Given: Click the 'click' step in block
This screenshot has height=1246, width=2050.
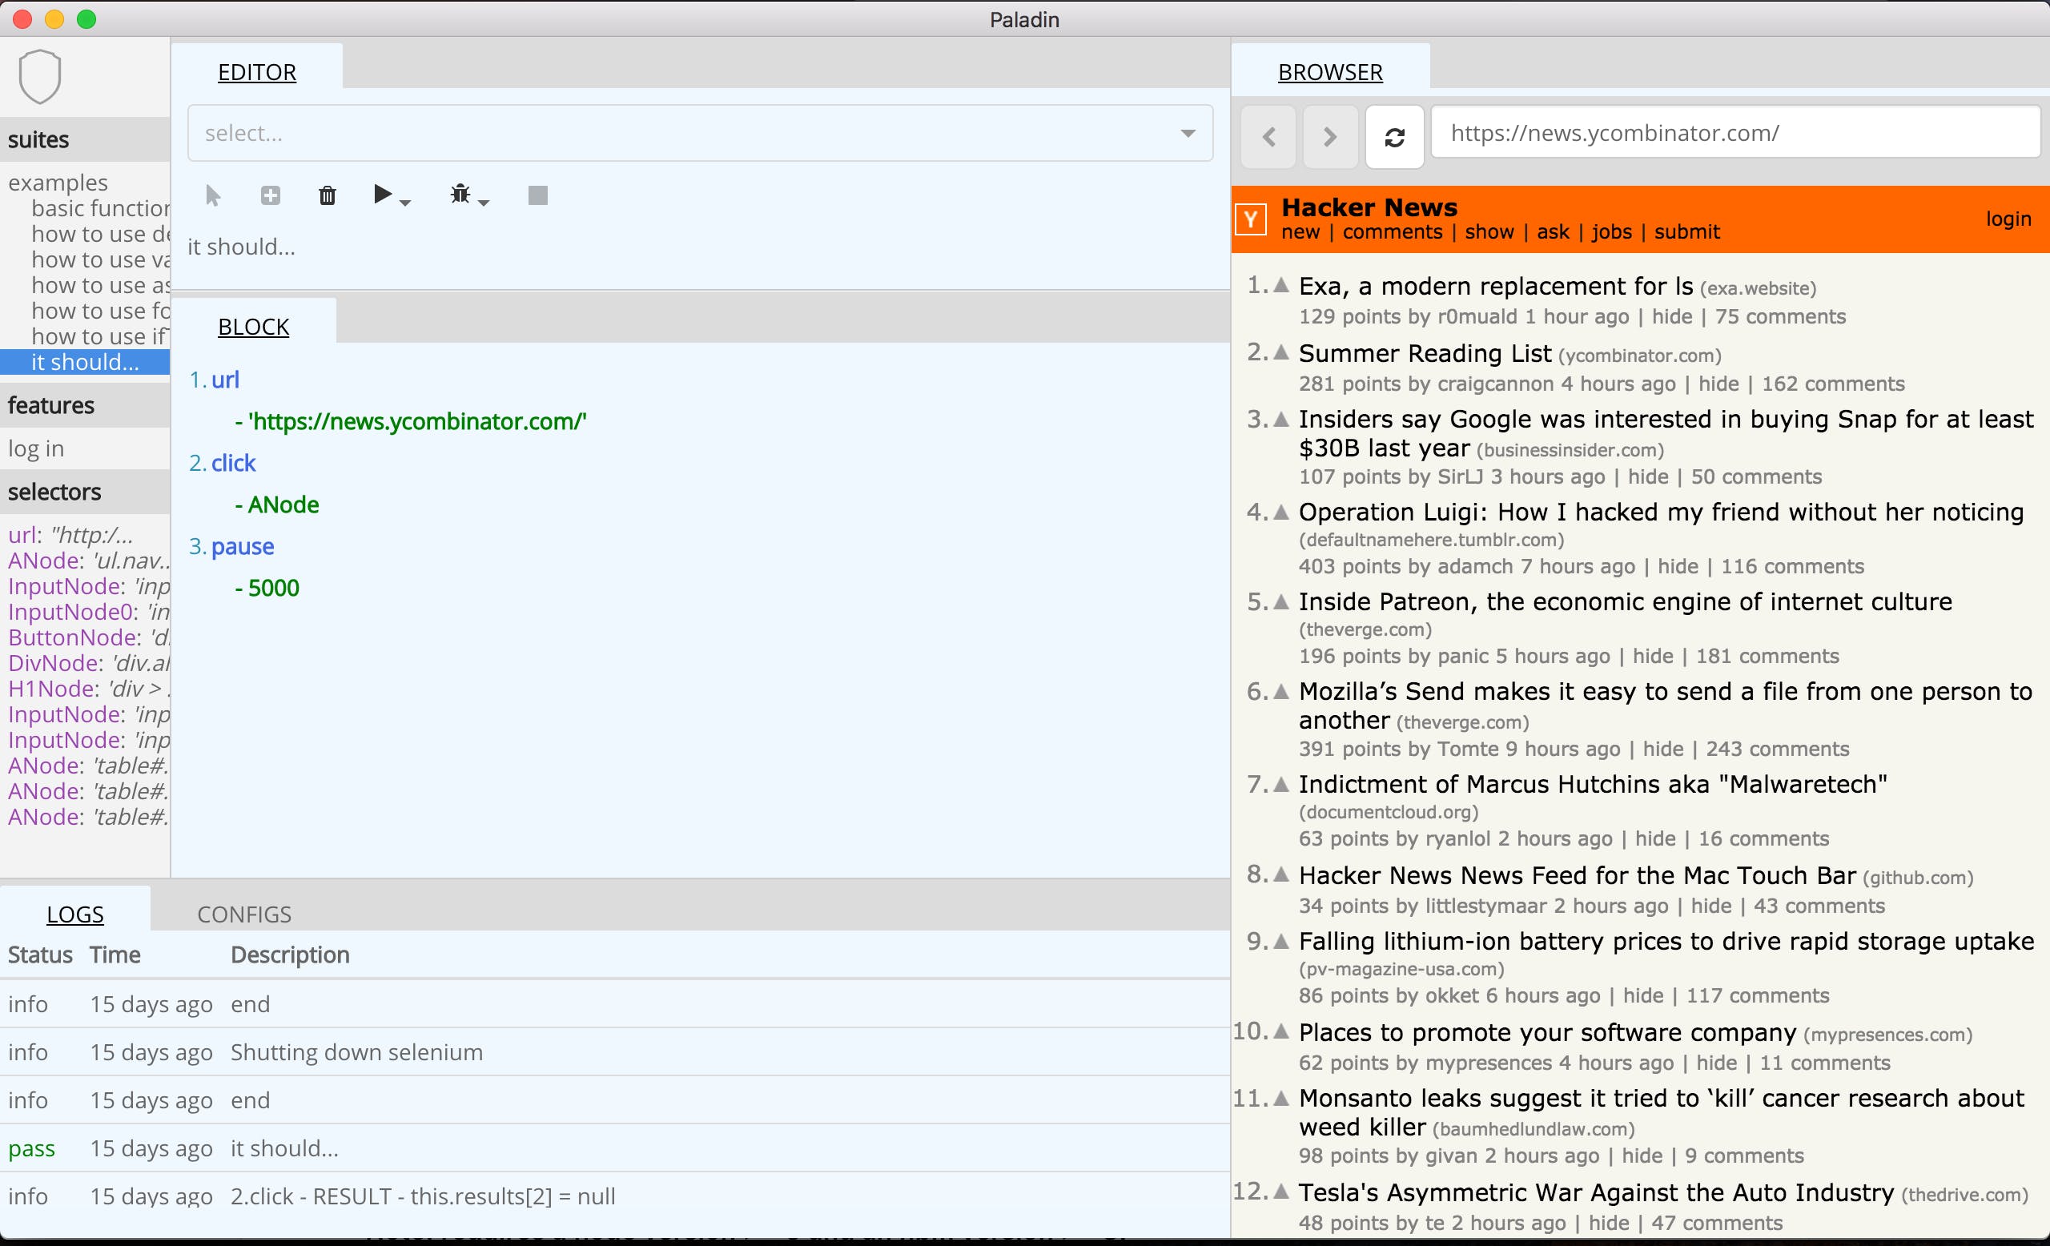Looking at the screenshot, I should (x=233, y=463).
